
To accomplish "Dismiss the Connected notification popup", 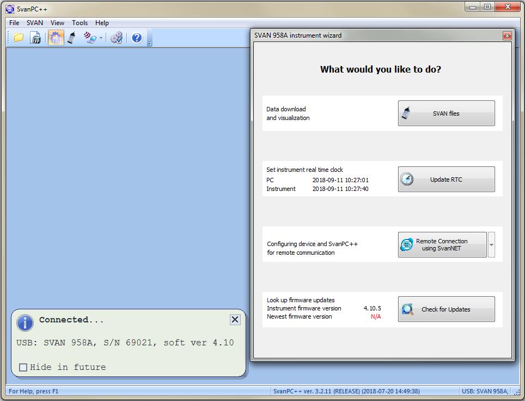I will [235, 320].
